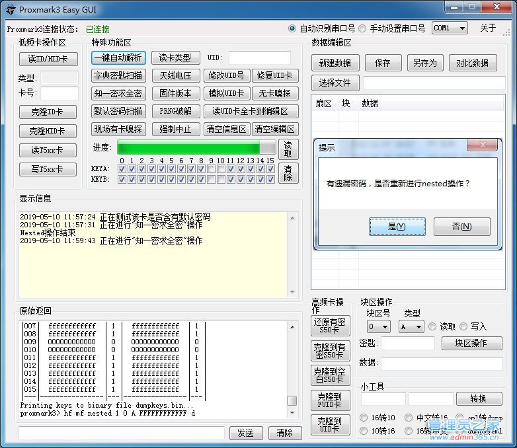Click 清空编辑区 button
This screenshot has width=517, height=448.
275,130
